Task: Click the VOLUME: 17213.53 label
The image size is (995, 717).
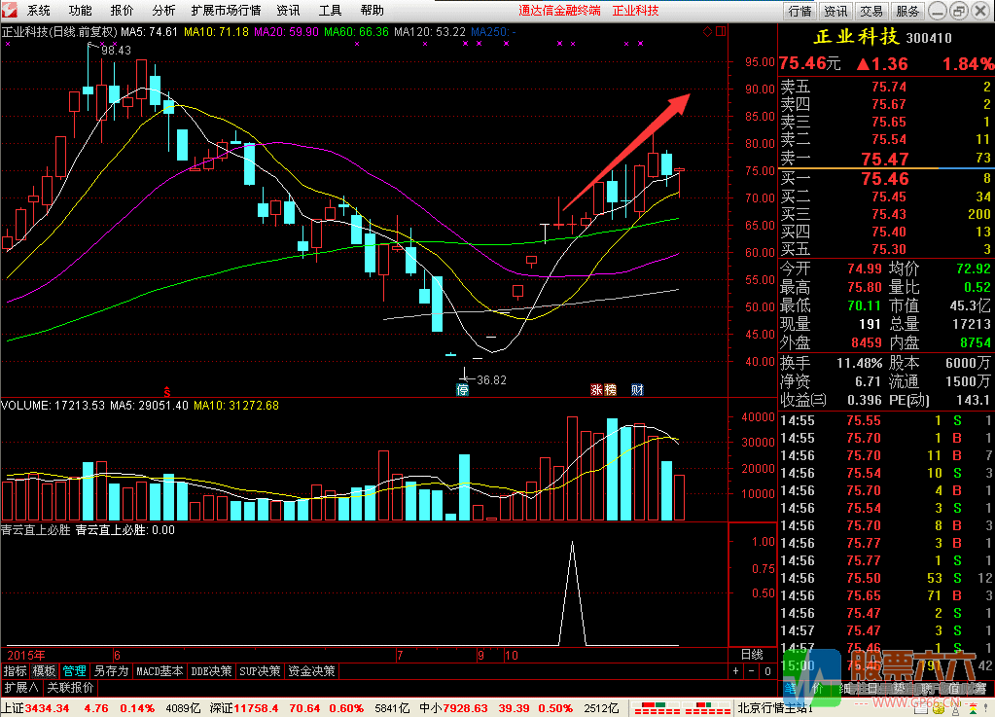Action: coord(53,405)
